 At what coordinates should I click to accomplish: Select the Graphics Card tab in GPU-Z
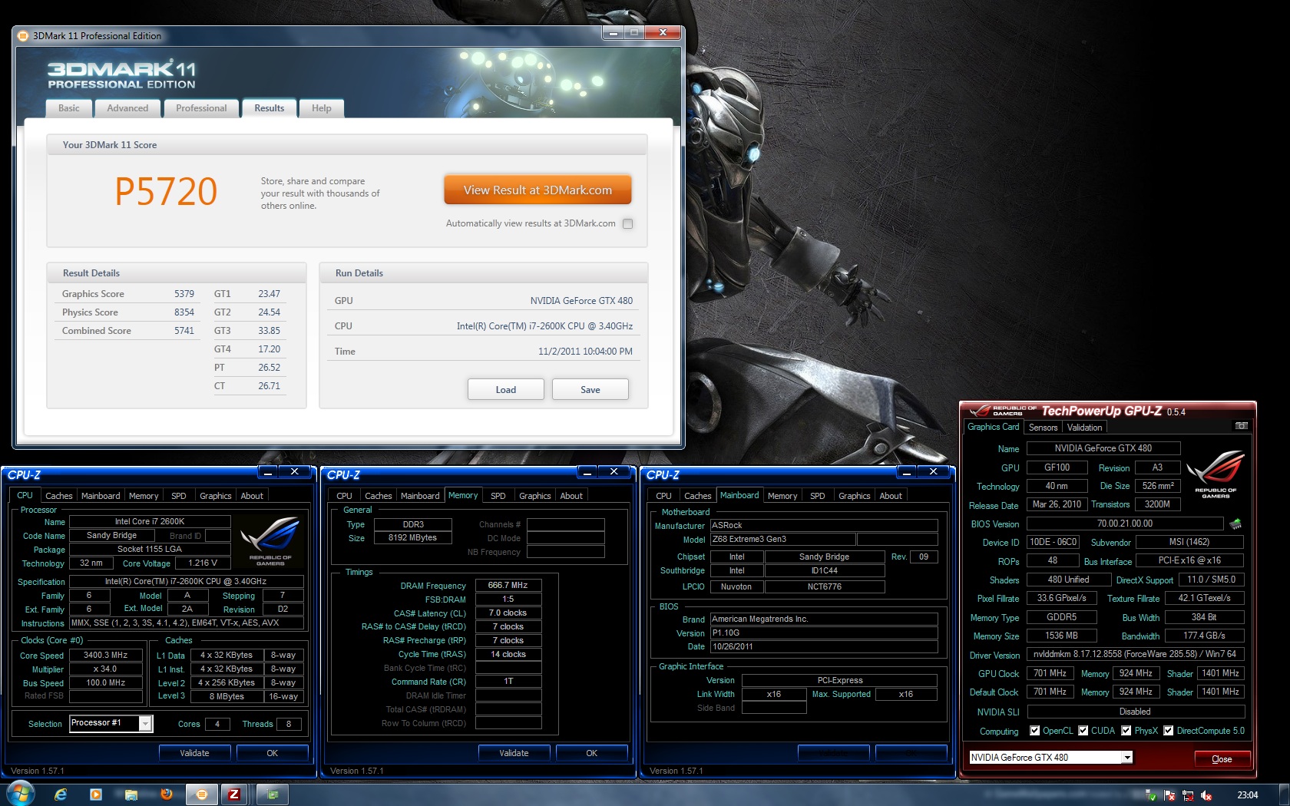993,427
